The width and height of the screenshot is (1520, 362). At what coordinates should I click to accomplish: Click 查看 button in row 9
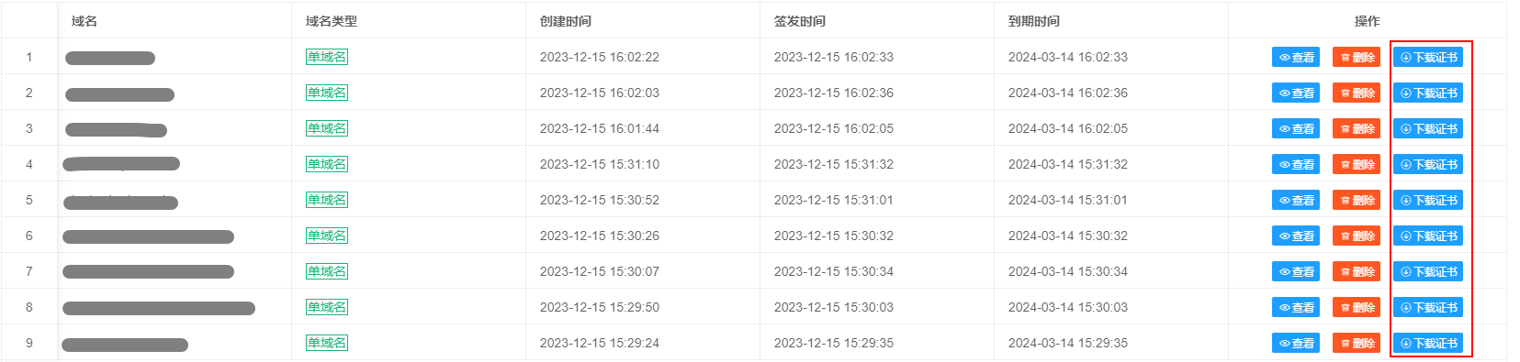(x=1296, y=343)
